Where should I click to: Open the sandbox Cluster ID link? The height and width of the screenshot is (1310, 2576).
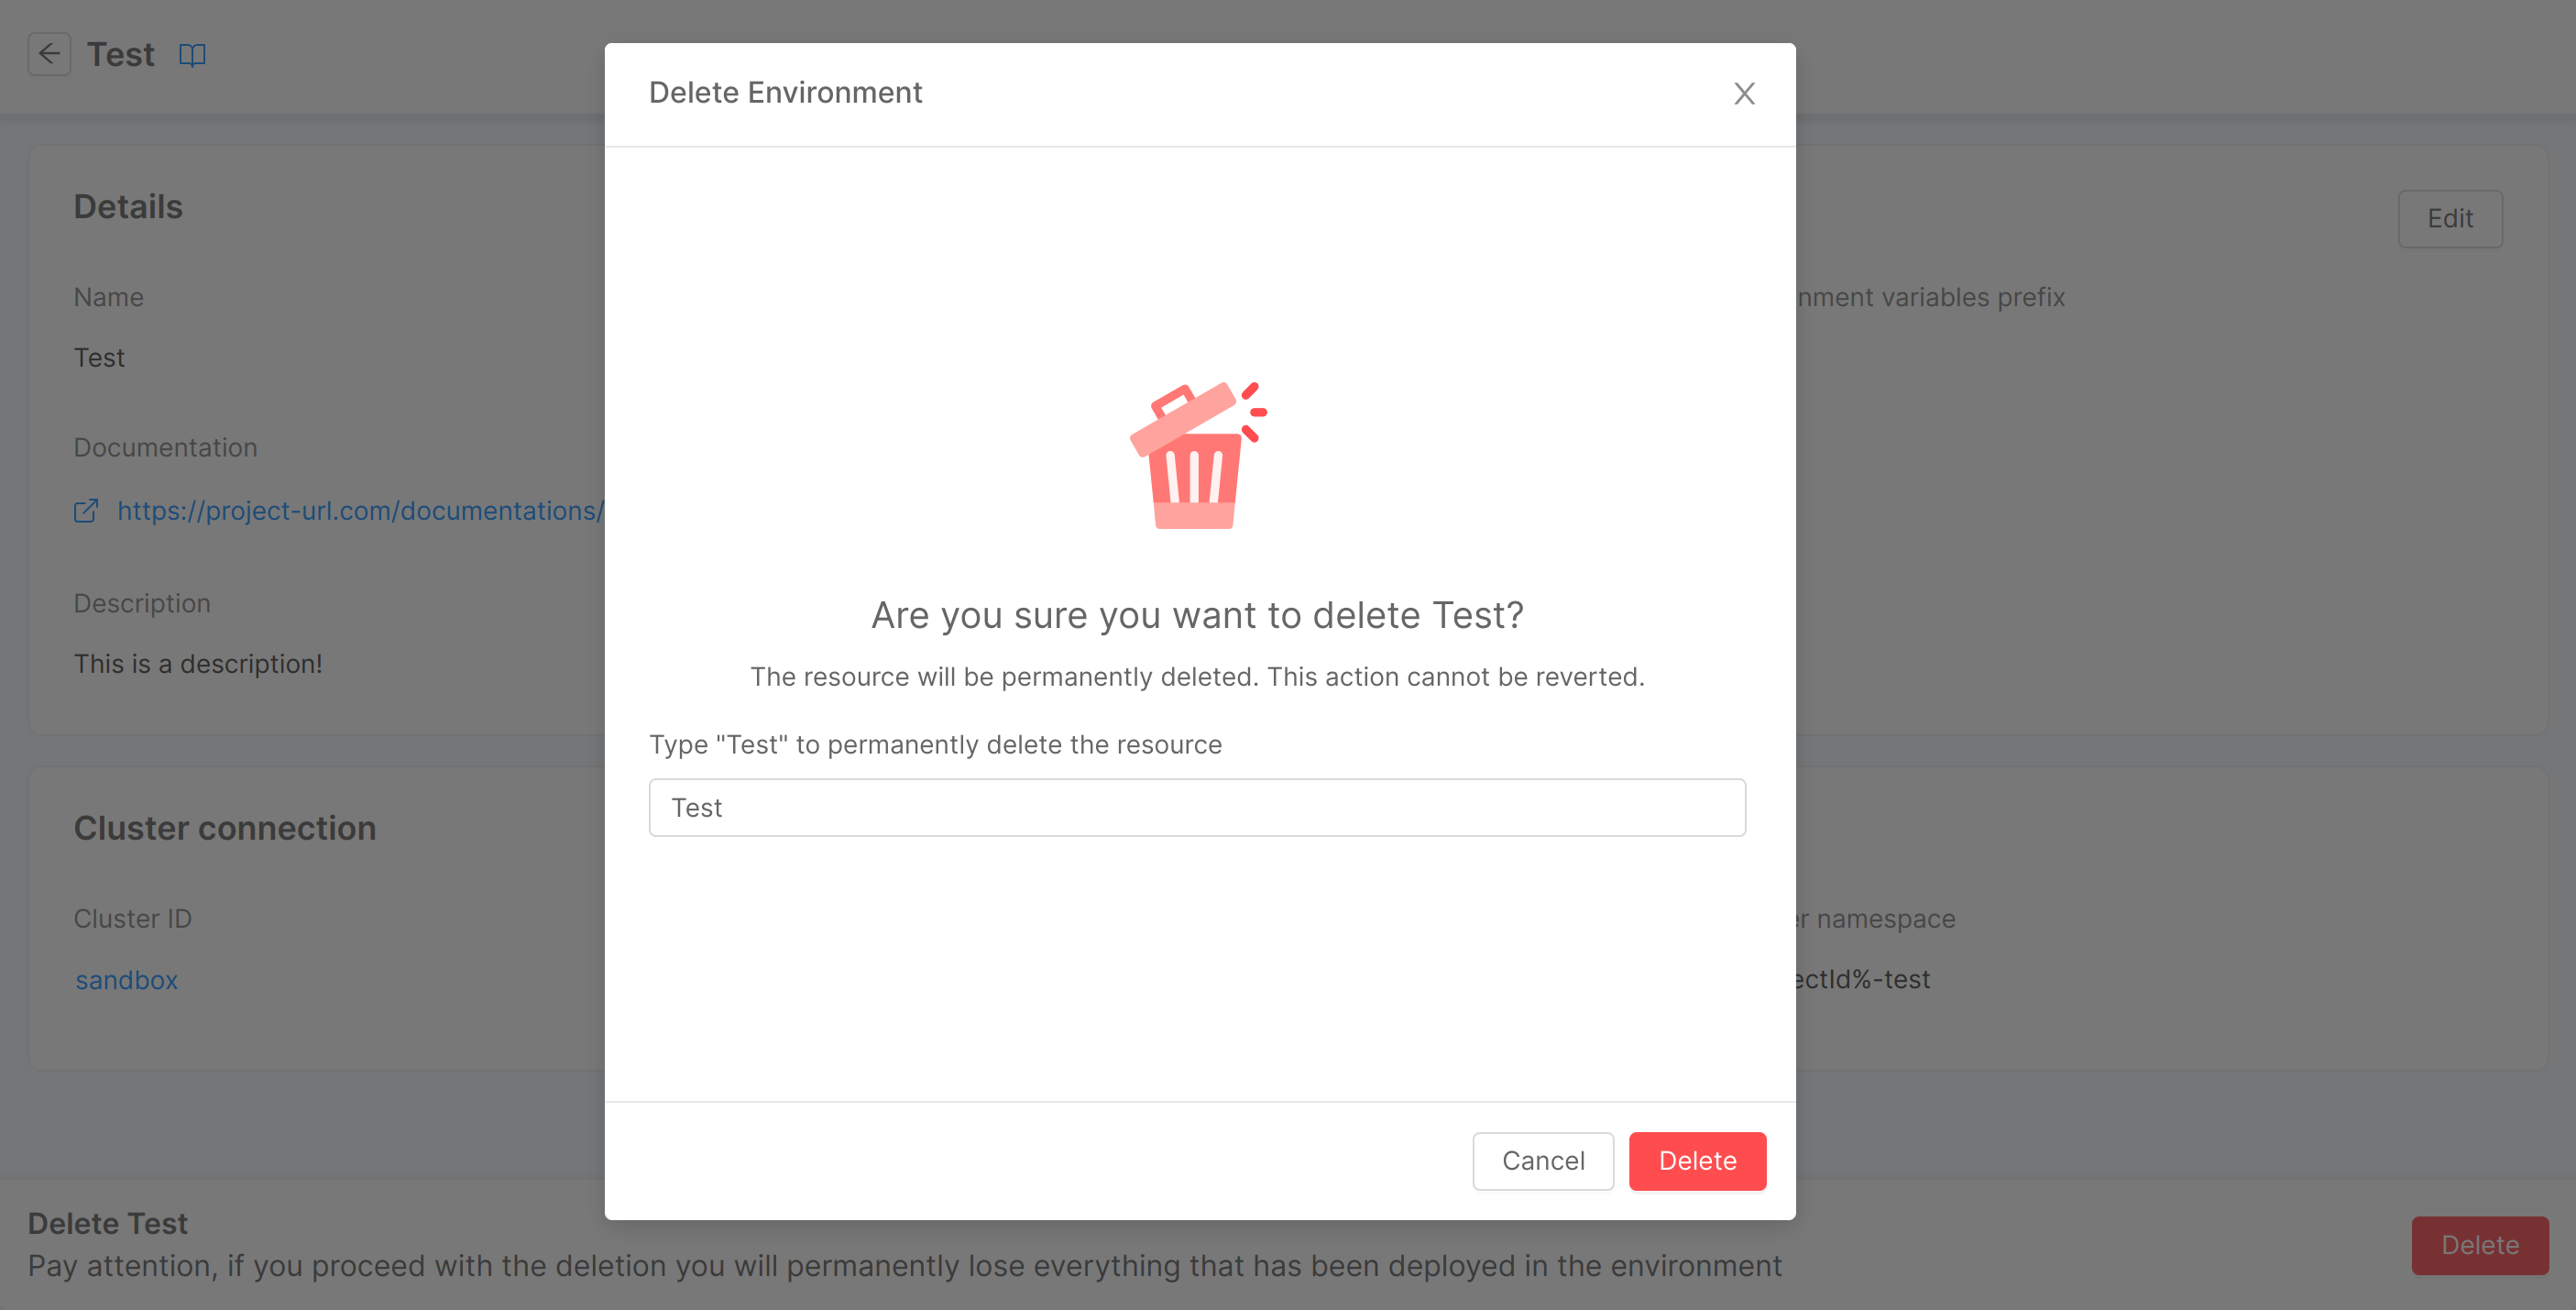(126, 980)
